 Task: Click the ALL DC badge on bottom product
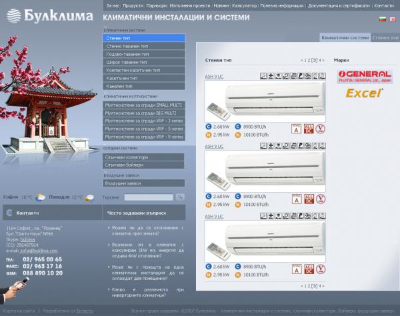pyautogui.click(x=309, y=269)
